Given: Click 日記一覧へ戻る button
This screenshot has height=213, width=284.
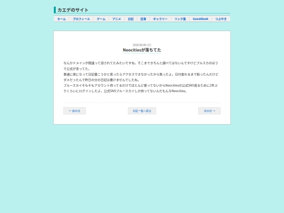Looking at the screenshot, I should coord(142,111).
